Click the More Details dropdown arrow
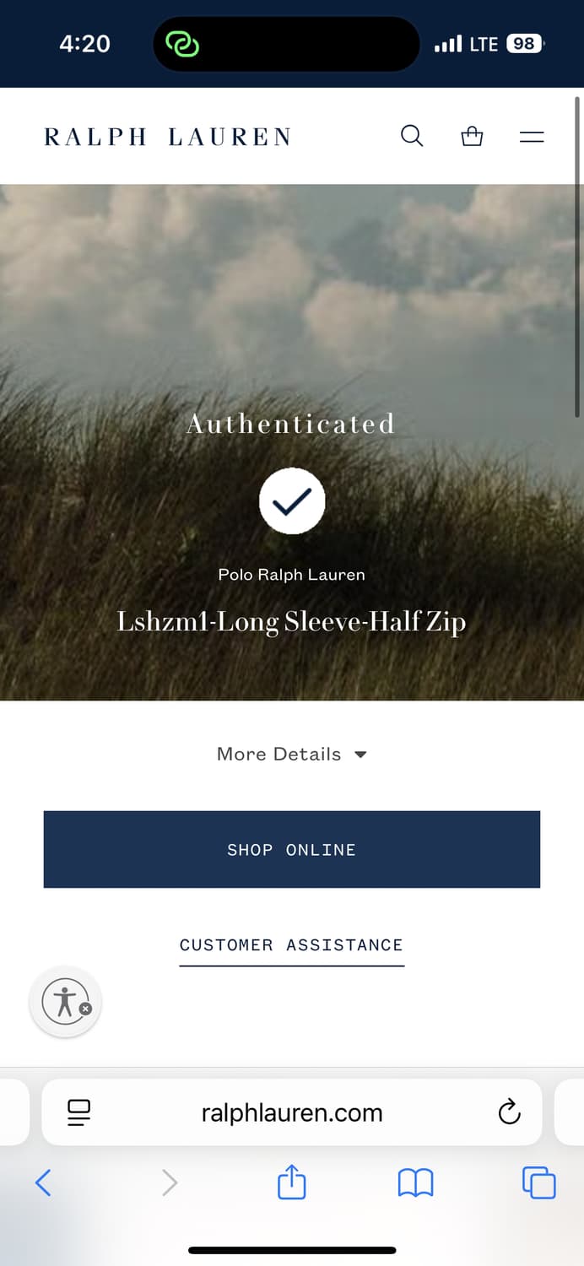The width and height of the screenshot is (584, 1266). (360, 755)
